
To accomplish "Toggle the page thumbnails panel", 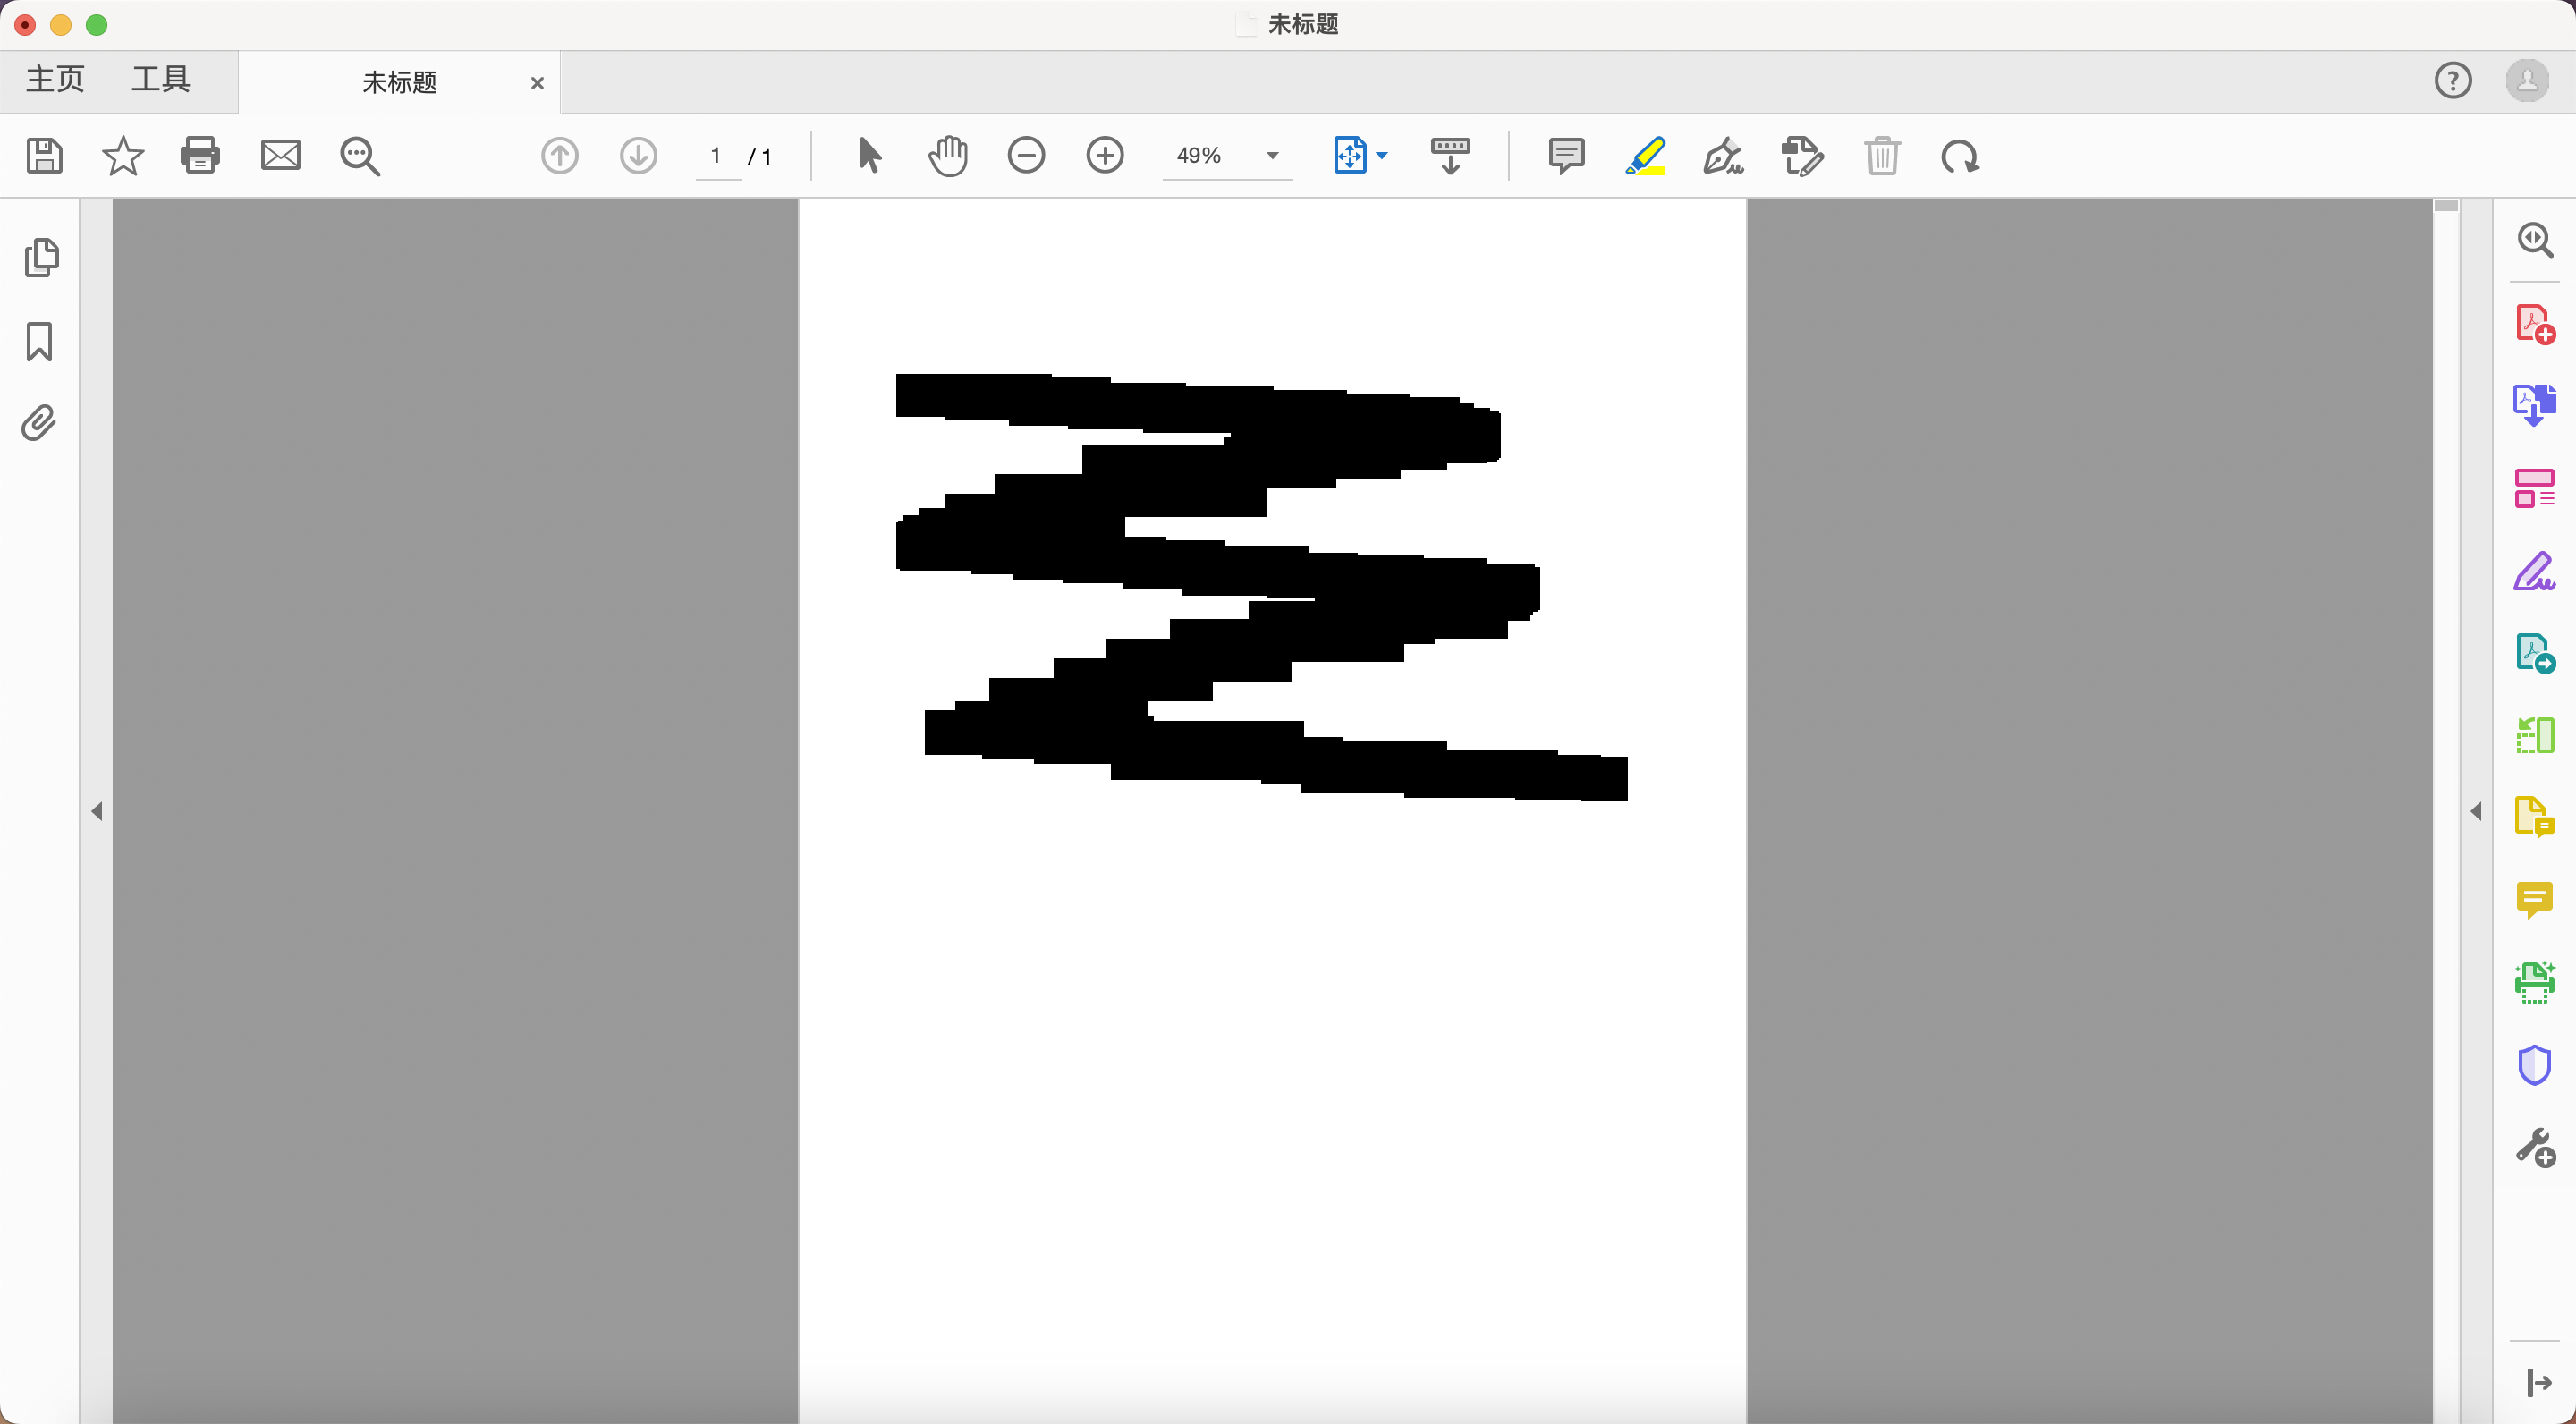I will click(x=42, y=257).
